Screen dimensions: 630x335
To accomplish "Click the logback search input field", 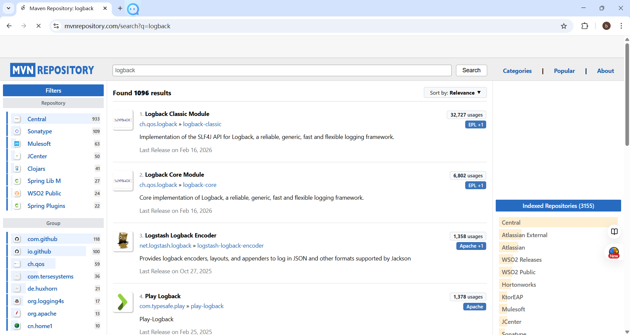I will (x=282, y=70).
